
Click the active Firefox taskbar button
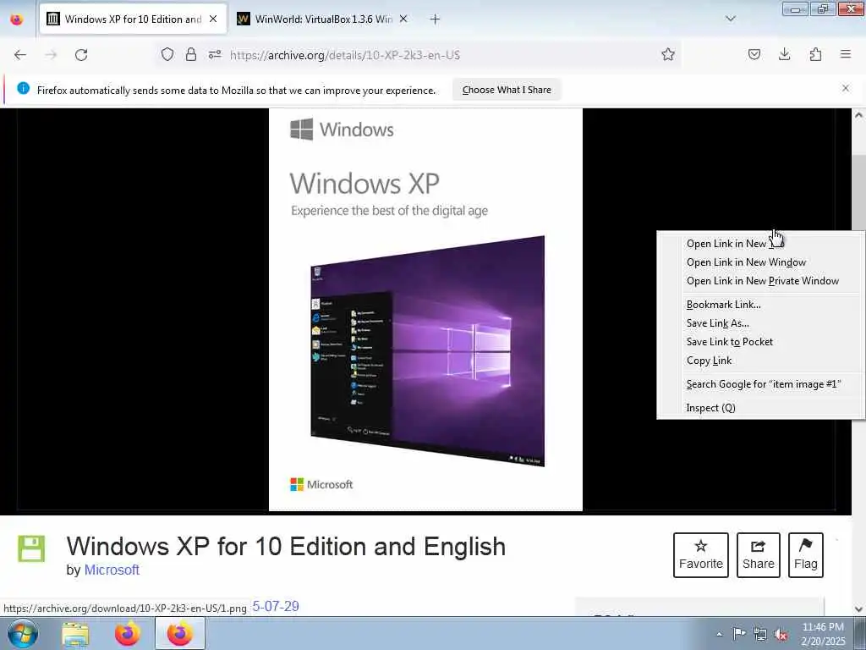[x=180, y=633]
